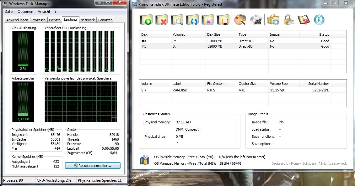Click the CPU-Auslastung 2 % gauge

click(x=23, y=51)
